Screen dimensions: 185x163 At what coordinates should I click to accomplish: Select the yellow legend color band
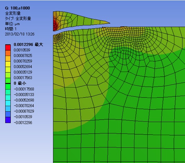(x=8, y=64)
